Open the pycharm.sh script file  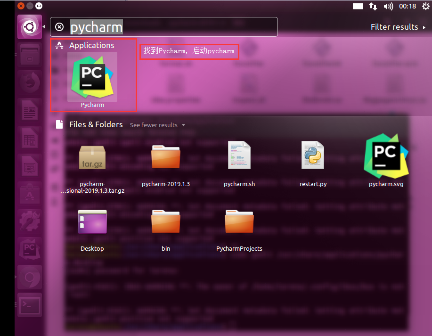239,156
